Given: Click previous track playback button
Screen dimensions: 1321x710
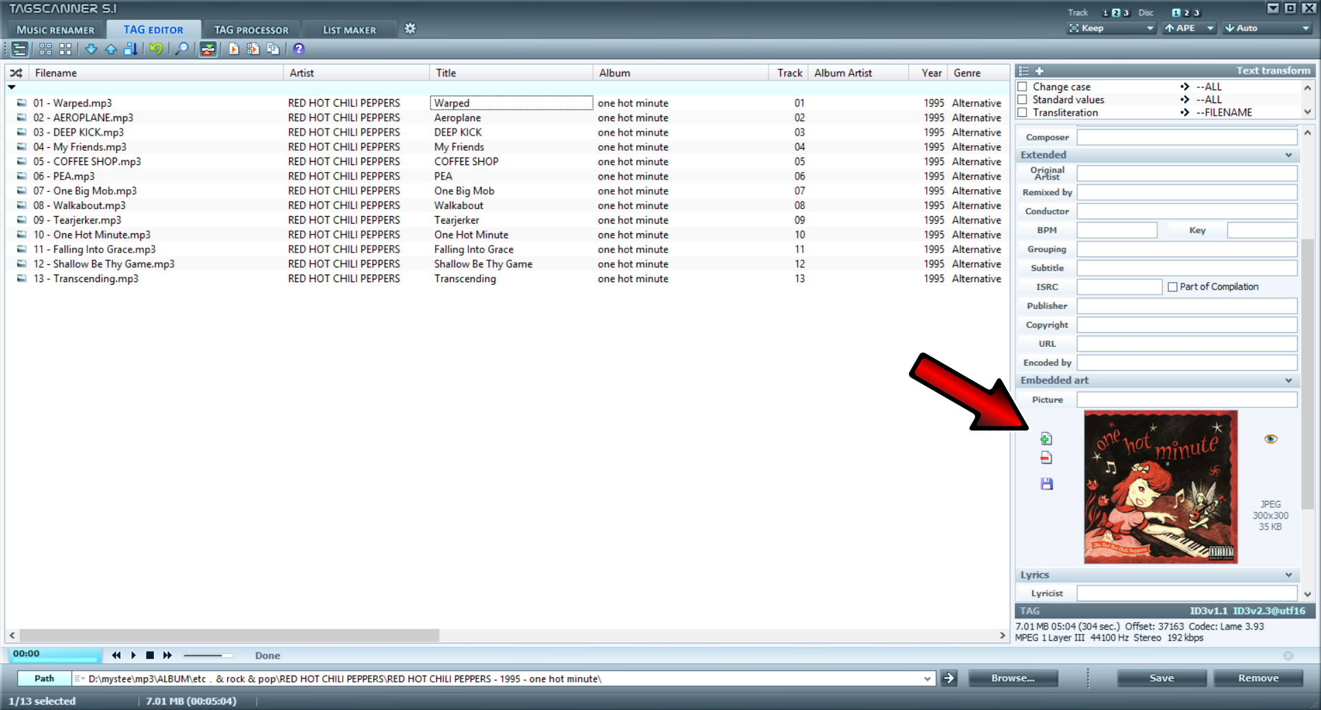Looking at the screenshot, I should [116, 656].
